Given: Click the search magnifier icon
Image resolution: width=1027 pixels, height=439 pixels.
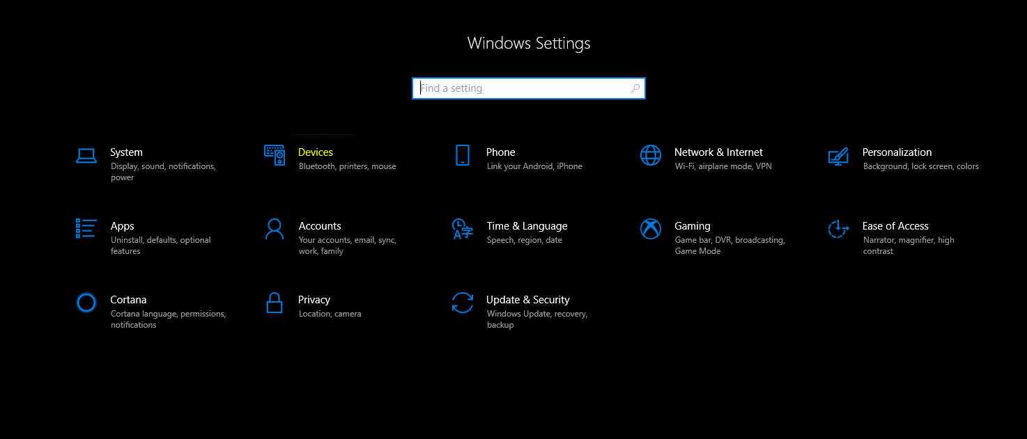Looking at the screenshot, I should tap(635, 88).
